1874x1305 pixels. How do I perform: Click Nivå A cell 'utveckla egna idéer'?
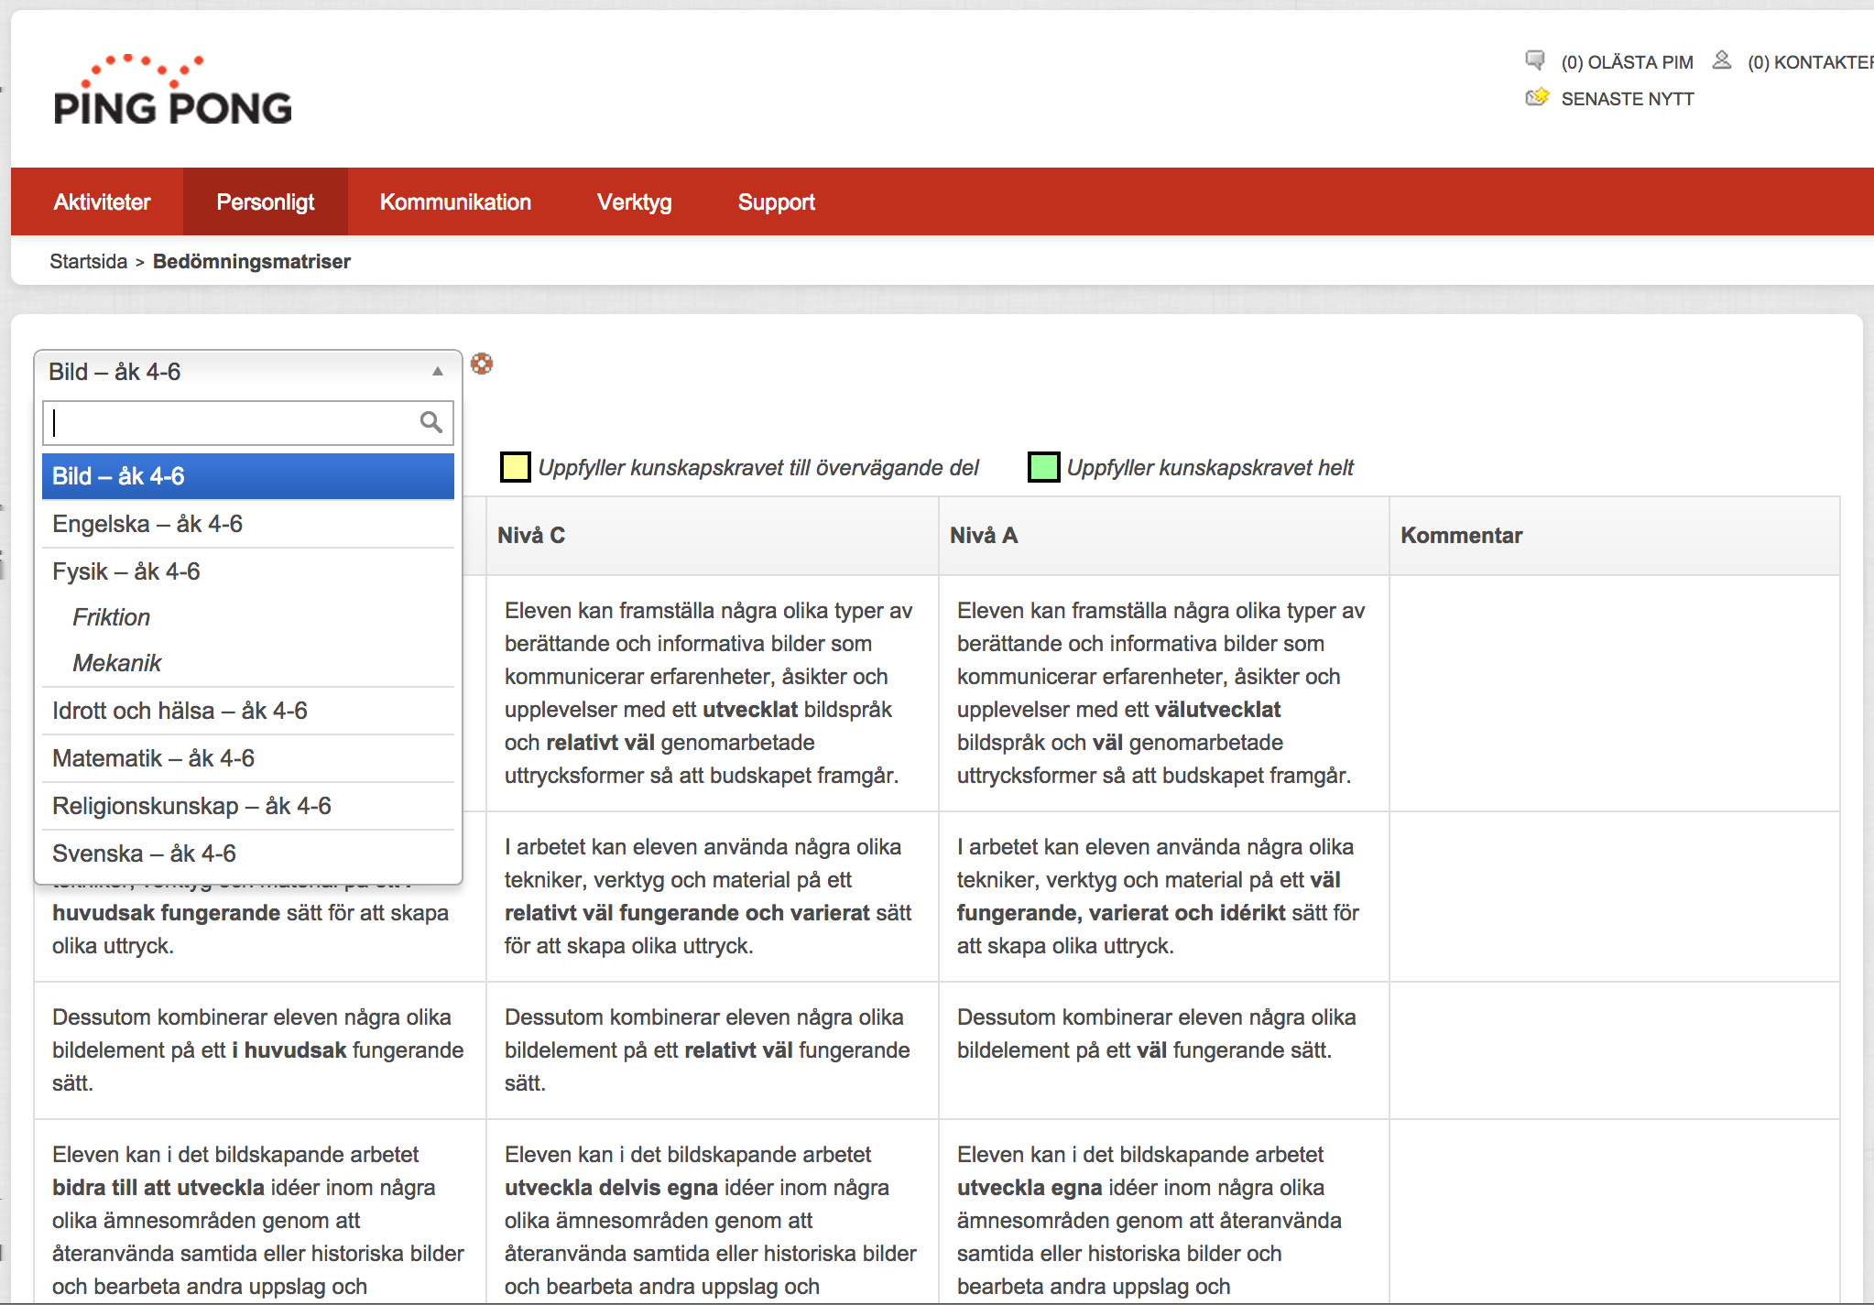[1164, 1212]
